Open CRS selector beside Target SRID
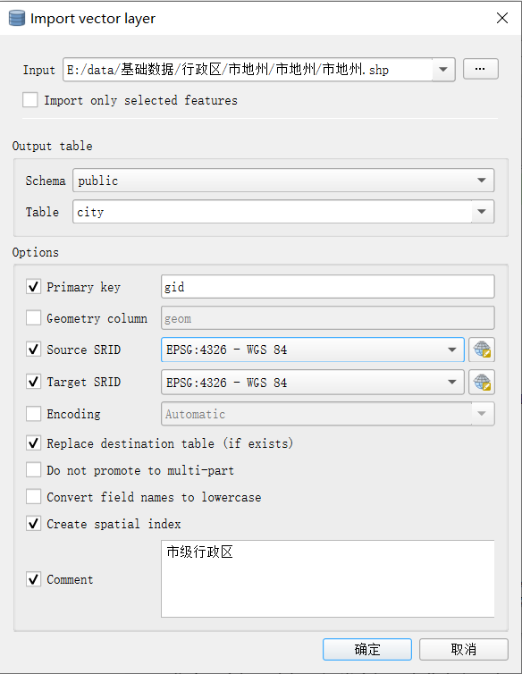 pos(482,382)
